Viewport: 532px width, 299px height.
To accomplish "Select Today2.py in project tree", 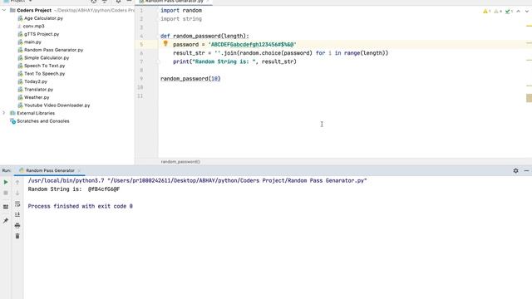I will [36, 81].
